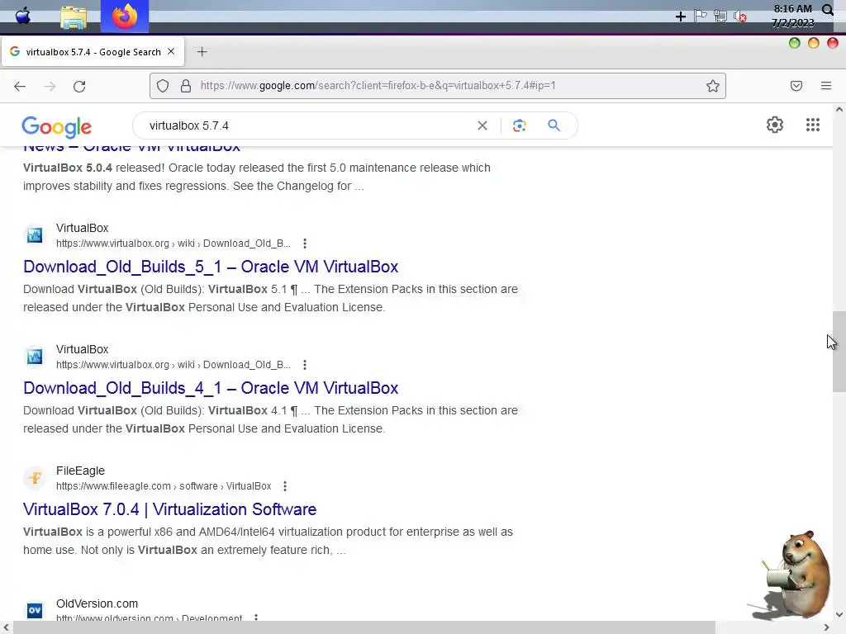Go to the Google logo homepage
Image resolution: width=846 pixels, height=634 pixels.
point(57,127)
